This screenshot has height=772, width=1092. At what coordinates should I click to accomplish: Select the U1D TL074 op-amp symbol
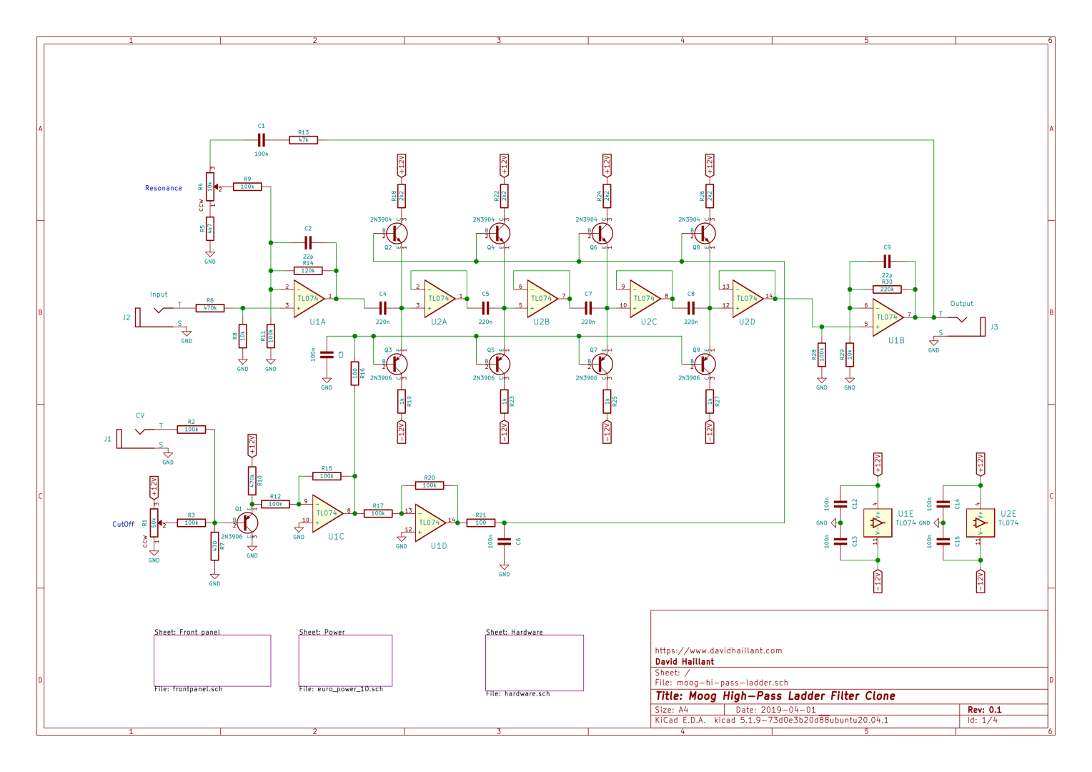click(430, 523)
